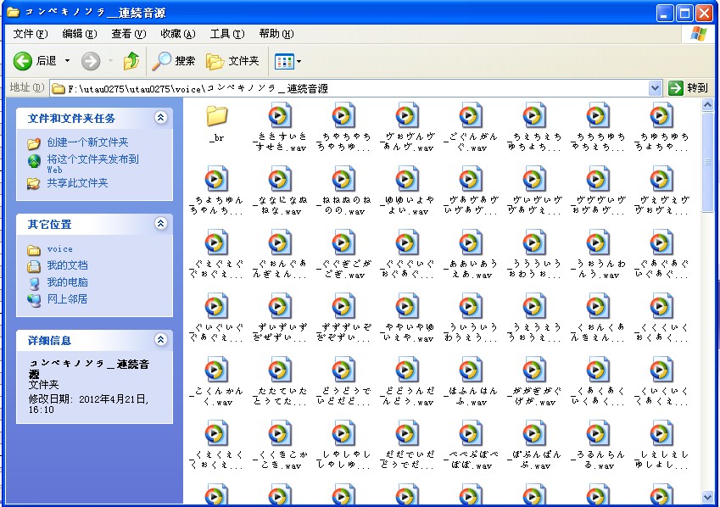Select file _ごぐんがんぐ.wav
The width and height of the screenshot is (720, 507).
coord(471,127)
